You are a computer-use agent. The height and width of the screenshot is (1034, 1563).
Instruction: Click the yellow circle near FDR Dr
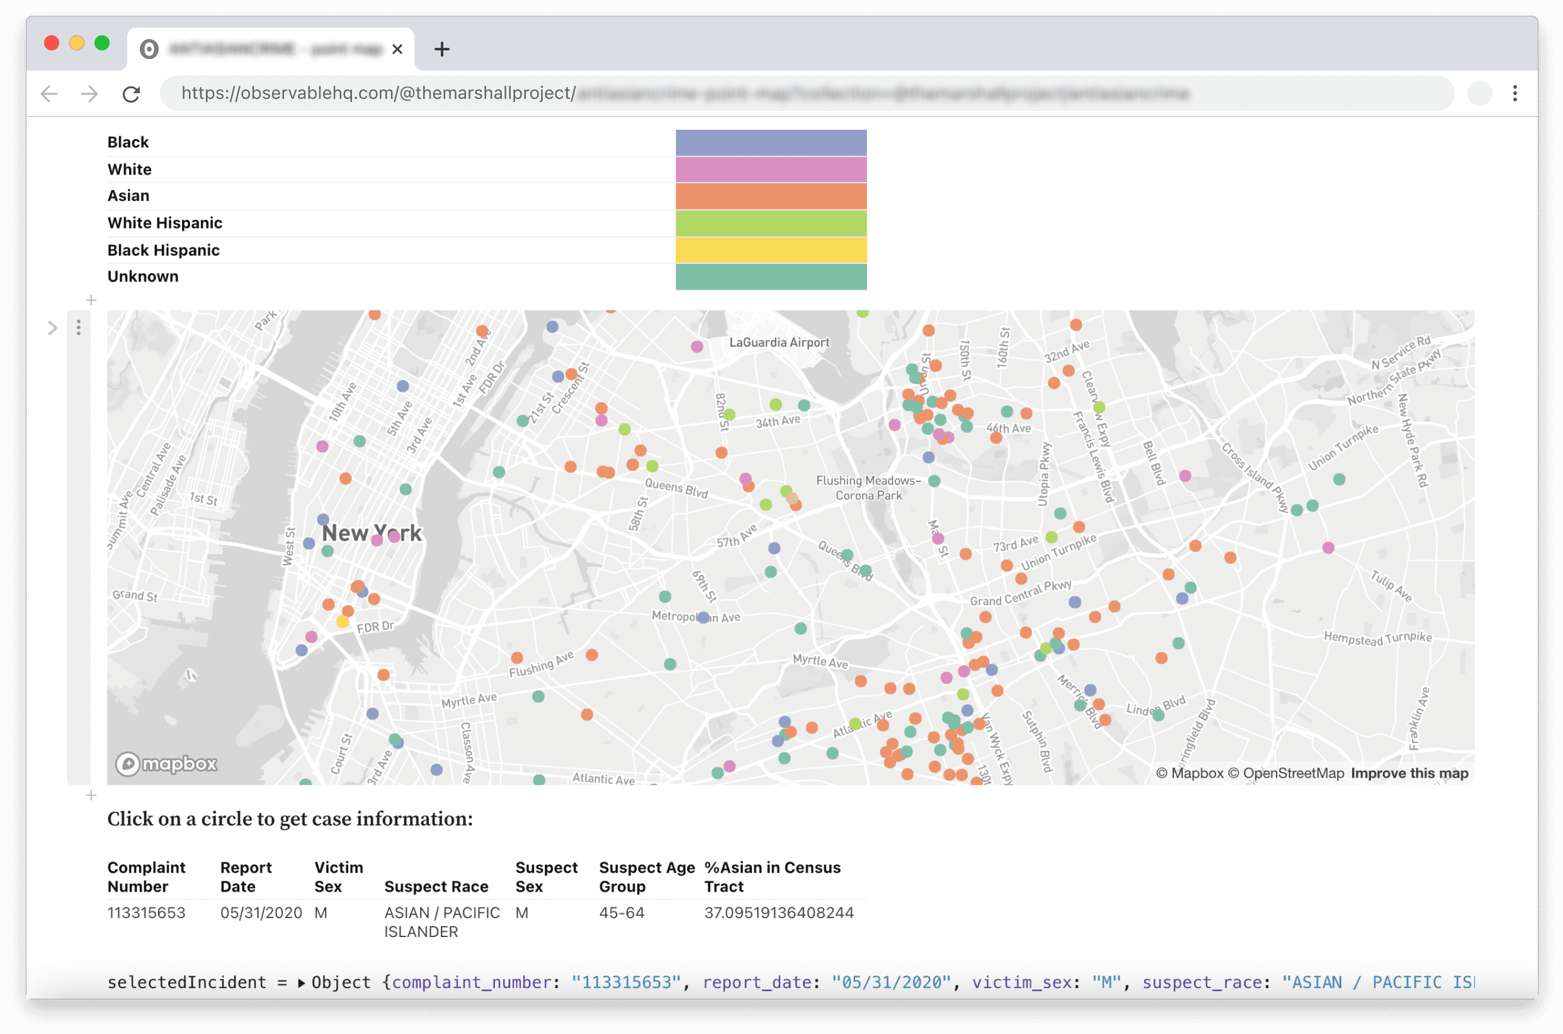[x=343, y=621]
